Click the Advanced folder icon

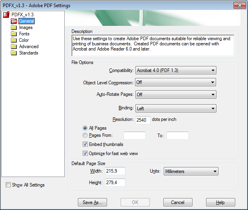[x=14, y=47]
